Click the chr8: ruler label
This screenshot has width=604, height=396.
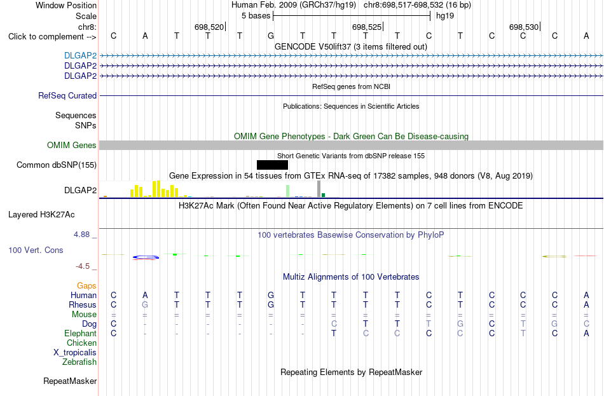point(87,27)
